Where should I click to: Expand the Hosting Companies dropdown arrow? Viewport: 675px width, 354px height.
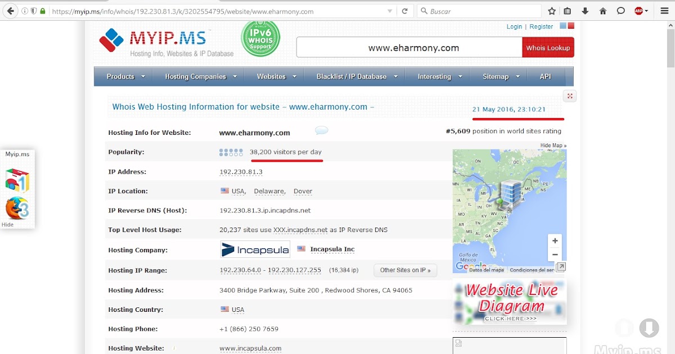pos(235,76)
